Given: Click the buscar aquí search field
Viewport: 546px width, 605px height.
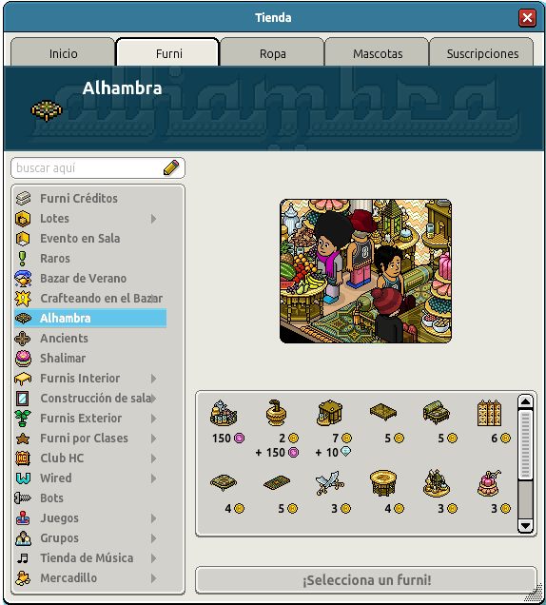Looking at the screenshot, I should (88, 167).
